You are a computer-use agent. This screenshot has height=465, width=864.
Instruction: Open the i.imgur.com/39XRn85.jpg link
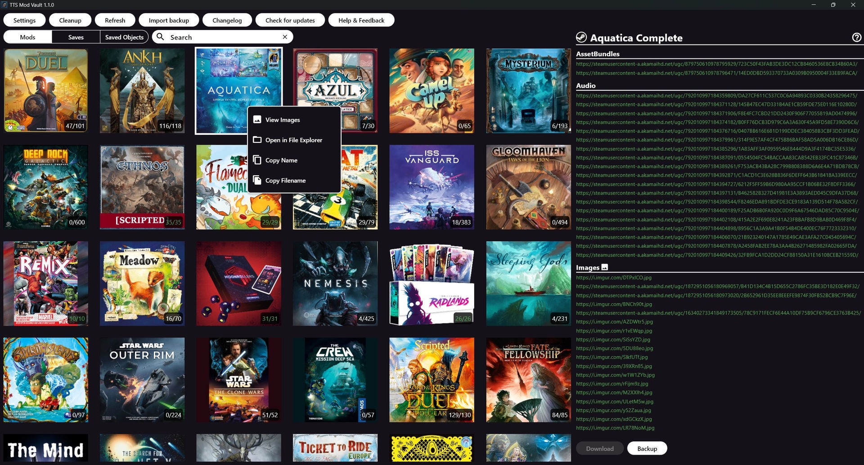tap(614, 366)
